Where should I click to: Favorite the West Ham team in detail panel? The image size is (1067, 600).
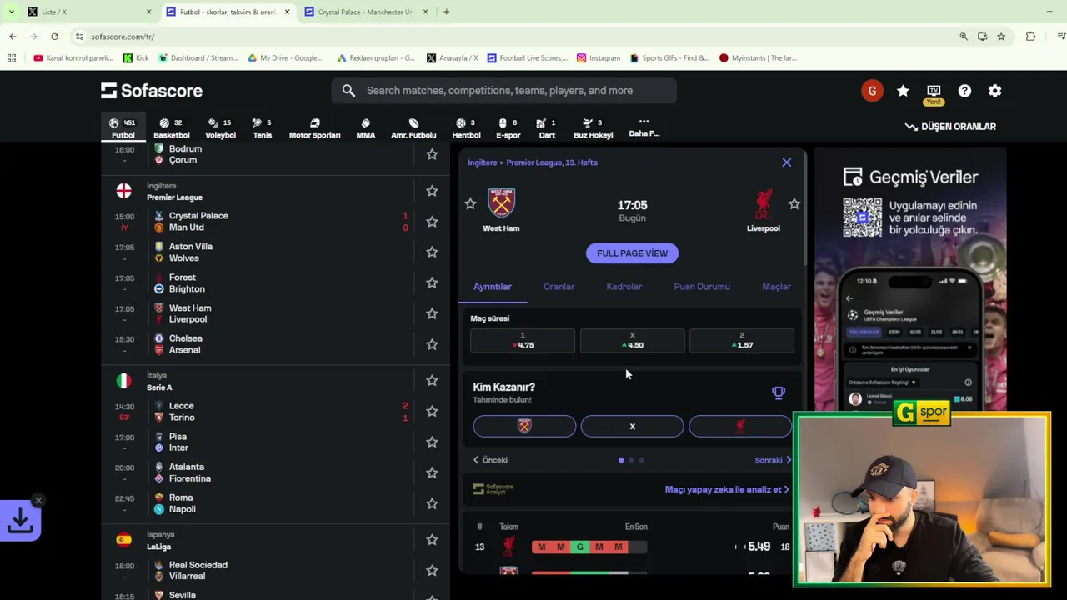470,203
